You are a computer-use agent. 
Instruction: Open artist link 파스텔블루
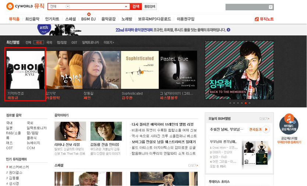169,98
